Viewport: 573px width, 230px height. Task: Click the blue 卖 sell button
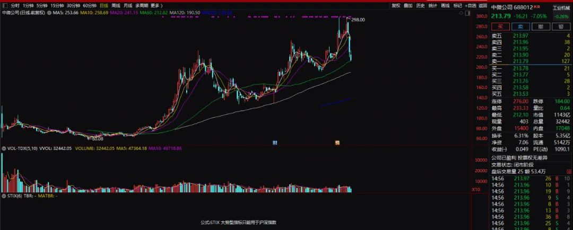(x=520, y=26)
